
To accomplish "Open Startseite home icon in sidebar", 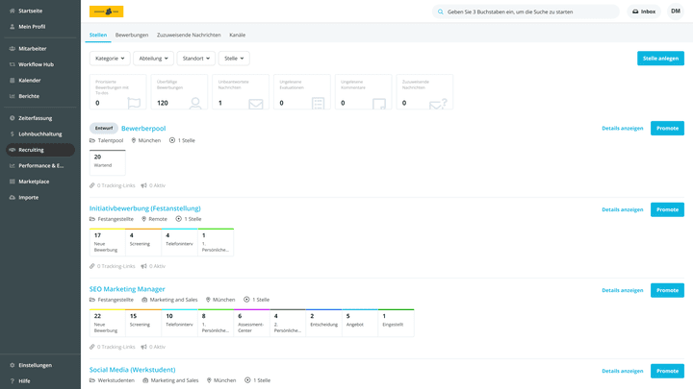I will coord(12,11).
